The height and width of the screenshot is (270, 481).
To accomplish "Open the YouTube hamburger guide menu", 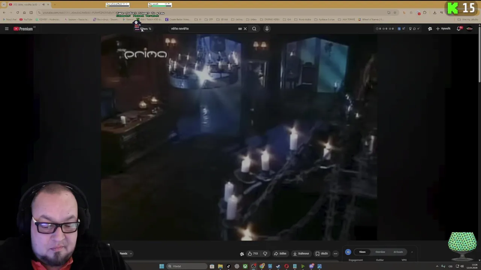I will [x=6, y=28].
